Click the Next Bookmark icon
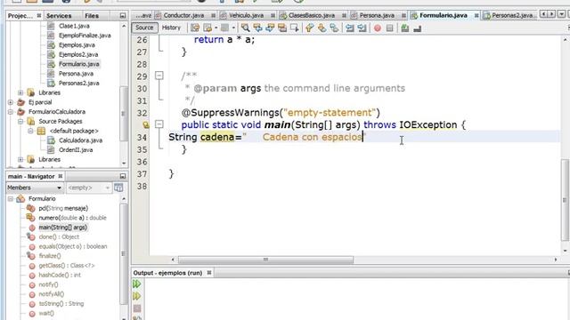The image size is (570, 320). point(322,28)
